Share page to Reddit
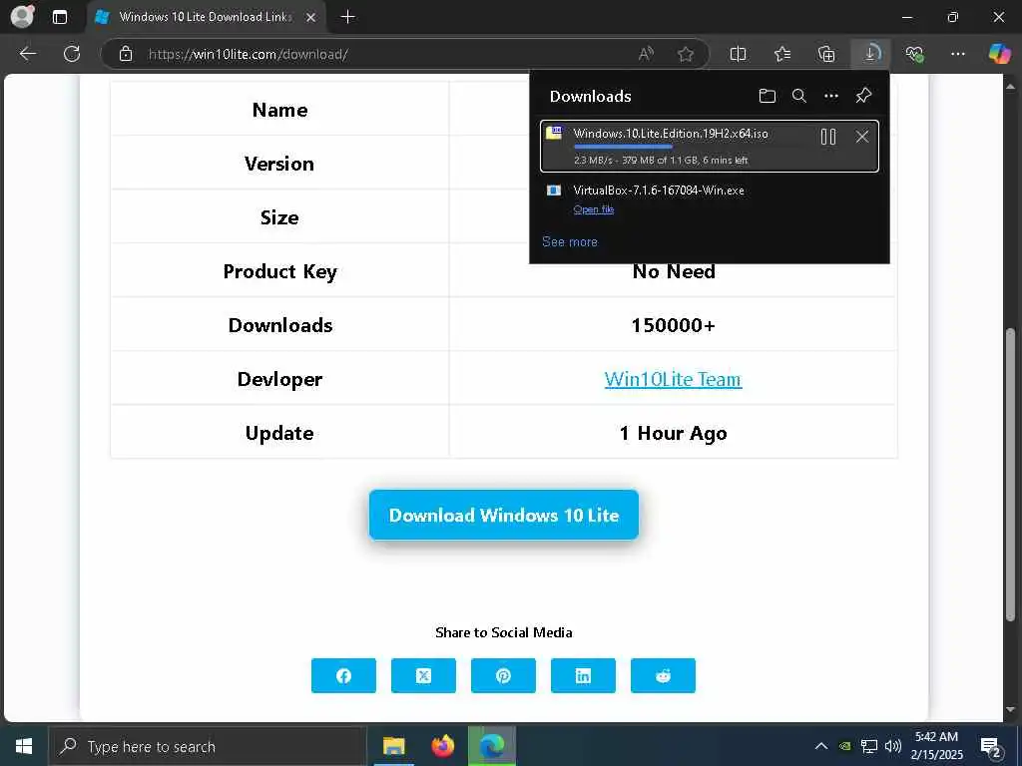Screen dimensions: 1022x766 pyautogui.click(x=663, y=675)
